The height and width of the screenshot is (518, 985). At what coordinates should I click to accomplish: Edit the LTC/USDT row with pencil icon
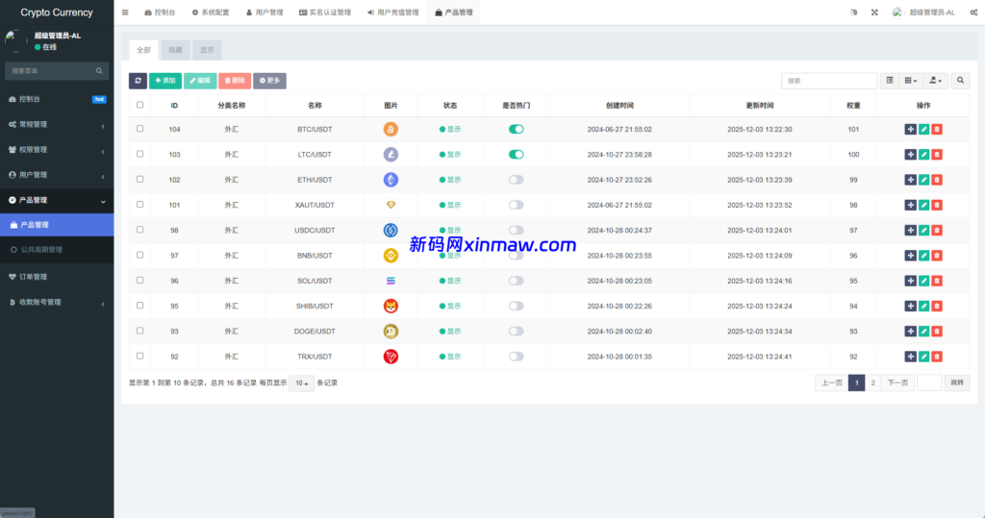(x=923, y=155)
